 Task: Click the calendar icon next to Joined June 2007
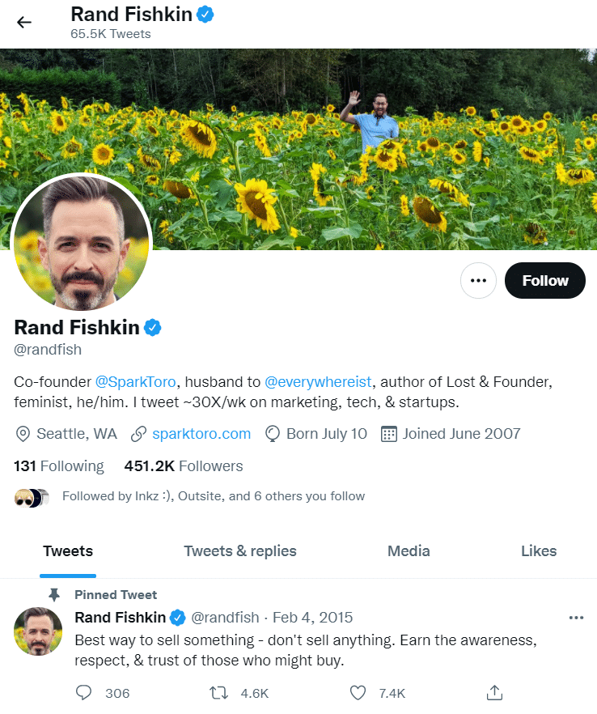point(389,434)
